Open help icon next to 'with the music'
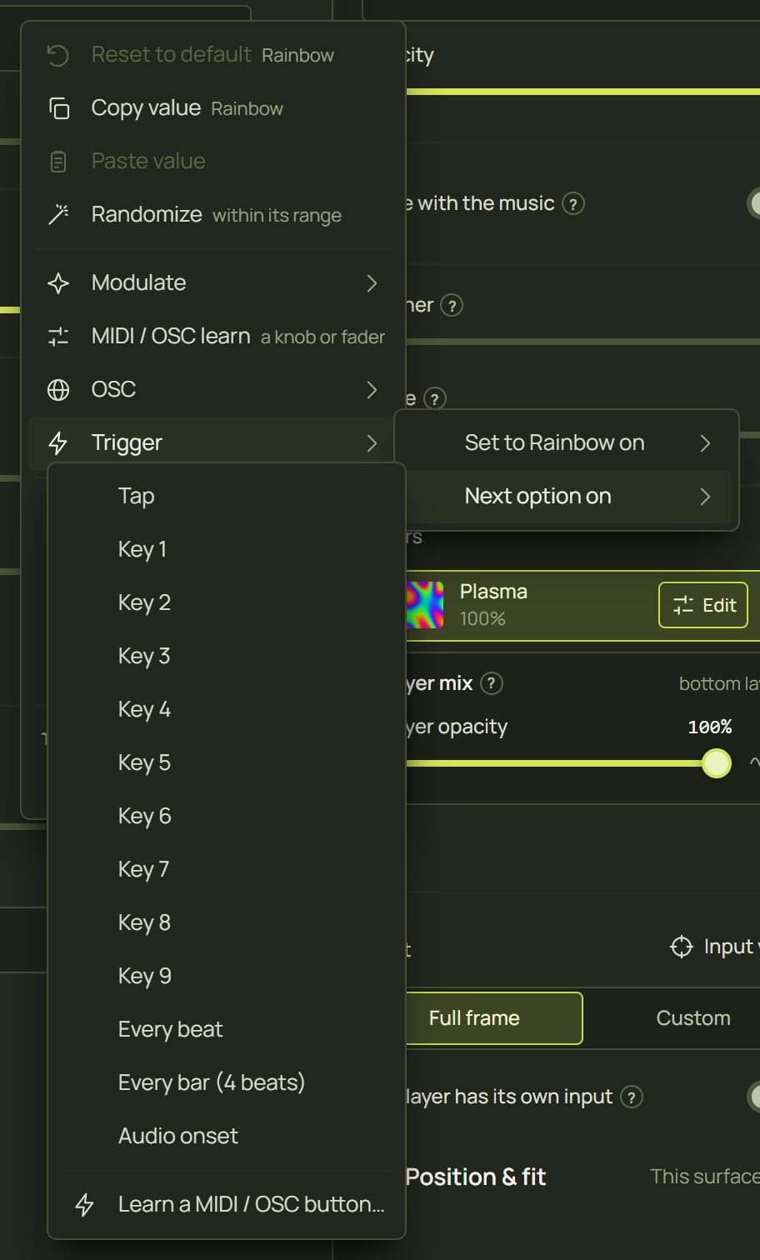This screenshot has width=760, height=1260. [573, 204]
